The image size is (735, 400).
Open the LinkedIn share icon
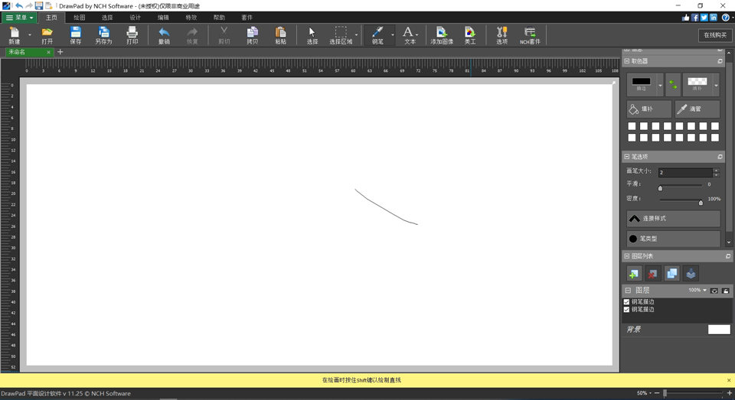pos(713,18)
